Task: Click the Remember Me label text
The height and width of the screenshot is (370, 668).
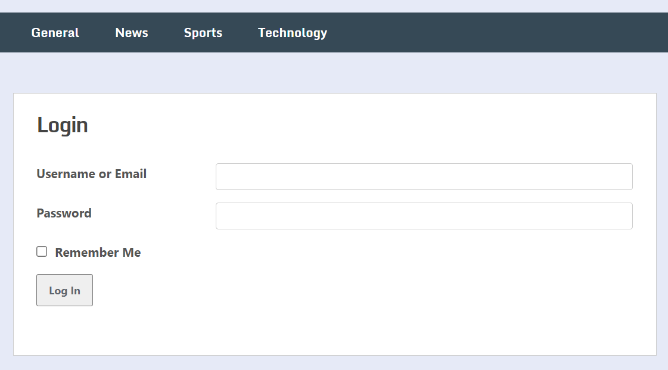Action: [x=98, y=253]
